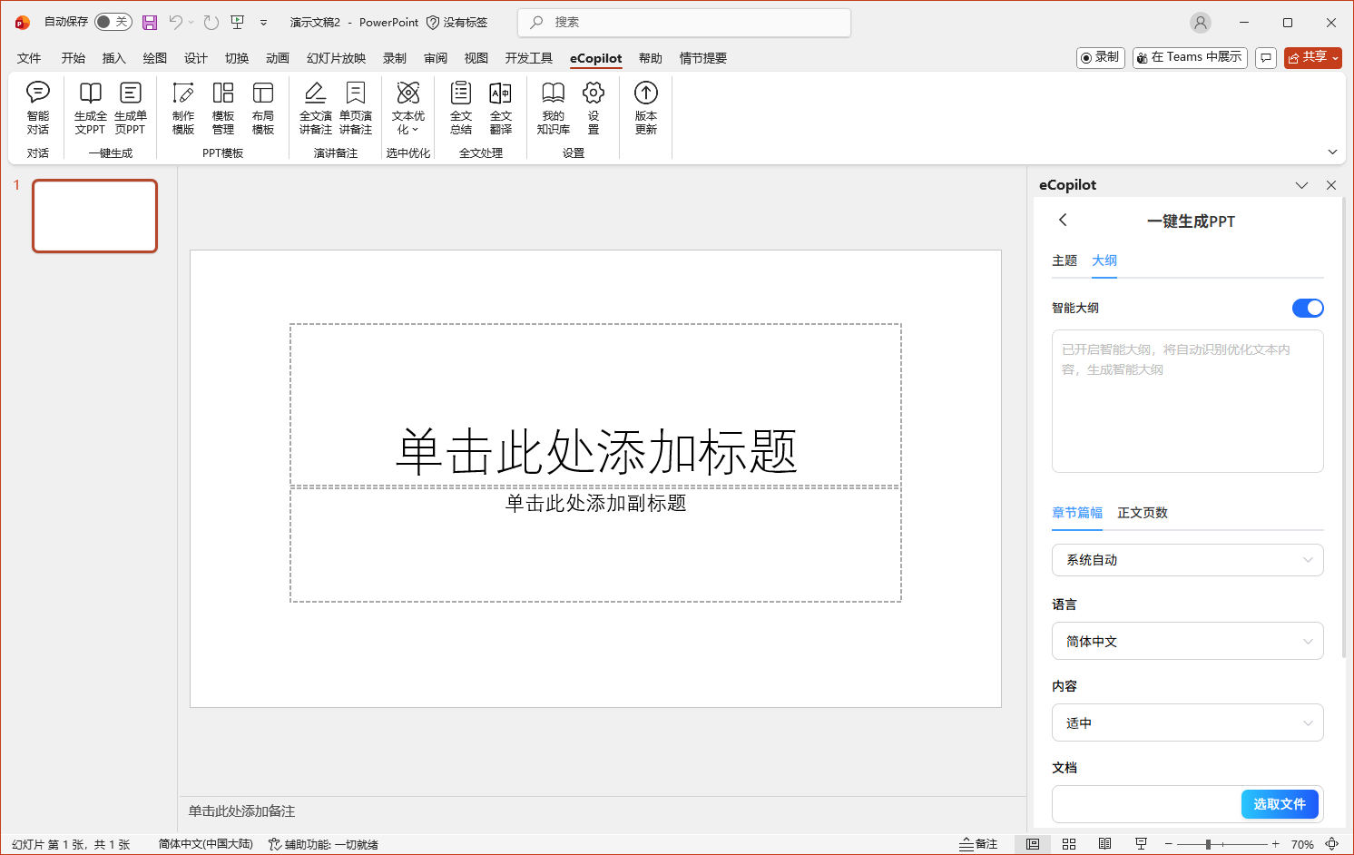Select the 生成全文PPT tool

(90, 107)
